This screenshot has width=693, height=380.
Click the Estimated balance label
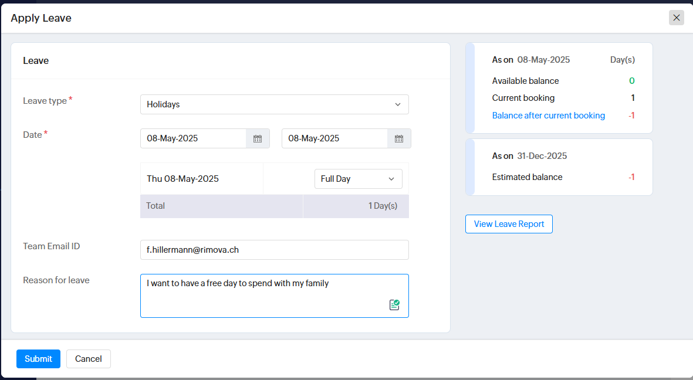[527, 177]
